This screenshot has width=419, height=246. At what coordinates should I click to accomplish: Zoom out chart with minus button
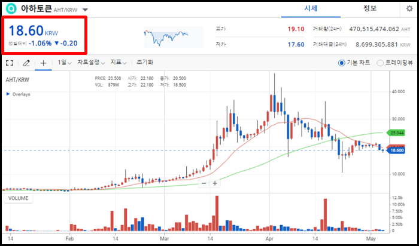(204, 183)
